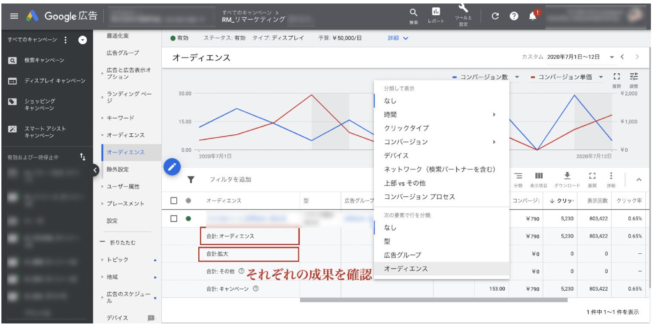Collapse the side navigation panel arrow
This screenshot has height=328, width=653.
(x=95, y=170)
